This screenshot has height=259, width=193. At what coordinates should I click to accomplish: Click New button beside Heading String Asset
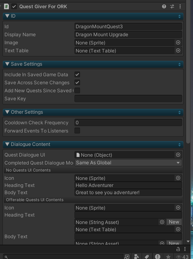pyautogui.click(x=174, y=222)
